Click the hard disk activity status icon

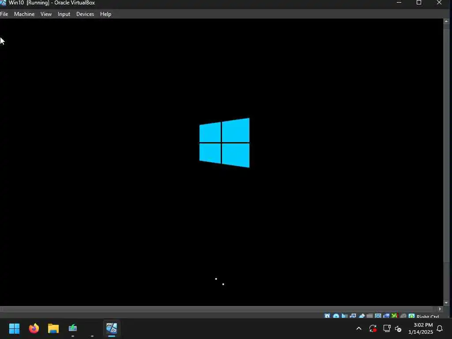coord(327,316)
